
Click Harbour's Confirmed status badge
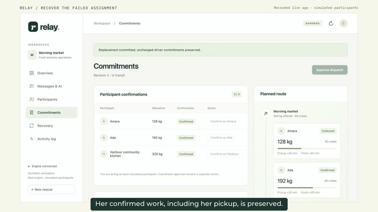[186, 154]
